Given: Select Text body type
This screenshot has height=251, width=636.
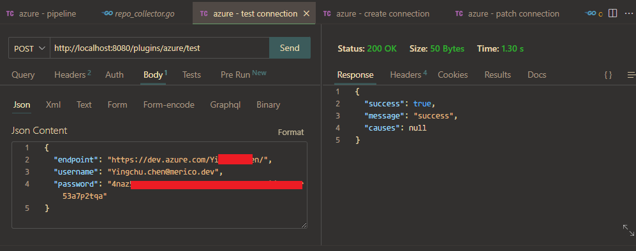Looking at the screenshot, I should click(84, 105).
